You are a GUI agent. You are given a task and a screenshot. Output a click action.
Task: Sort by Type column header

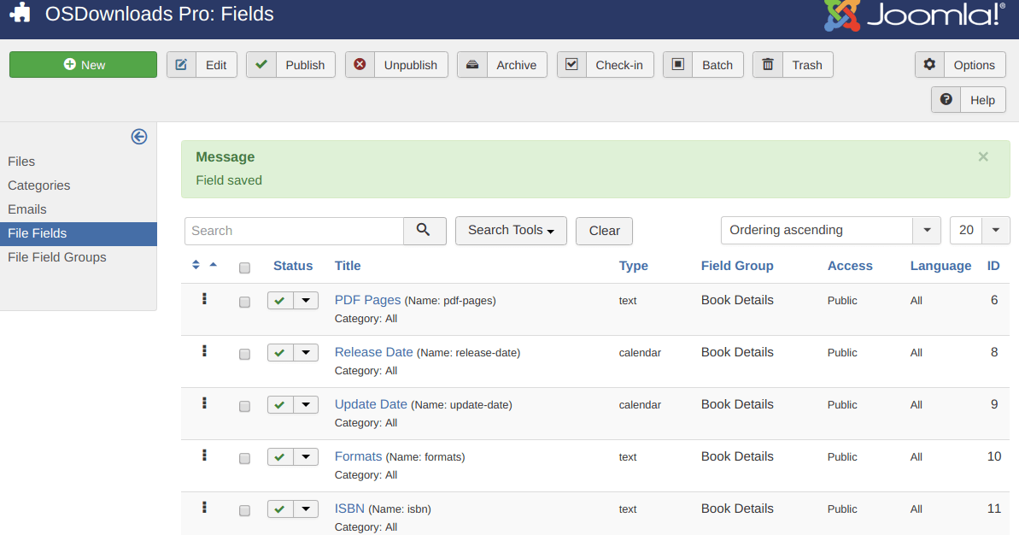[634, 265]
